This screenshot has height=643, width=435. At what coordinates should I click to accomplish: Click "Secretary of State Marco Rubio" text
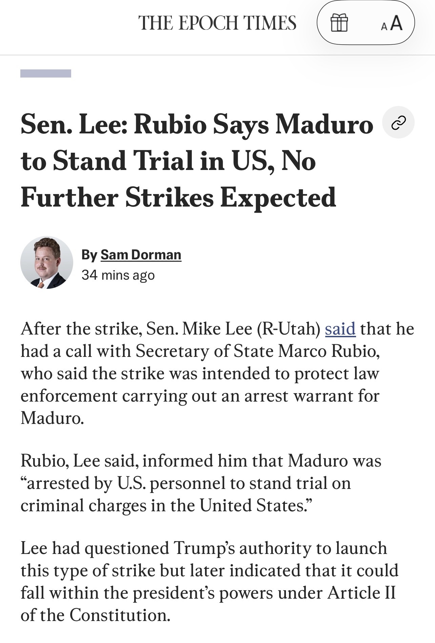tap(257, 351)
